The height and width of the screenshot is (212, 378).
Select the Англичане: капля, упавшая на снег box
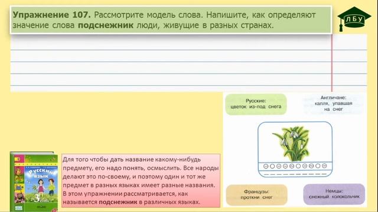(x=333, y=104)
